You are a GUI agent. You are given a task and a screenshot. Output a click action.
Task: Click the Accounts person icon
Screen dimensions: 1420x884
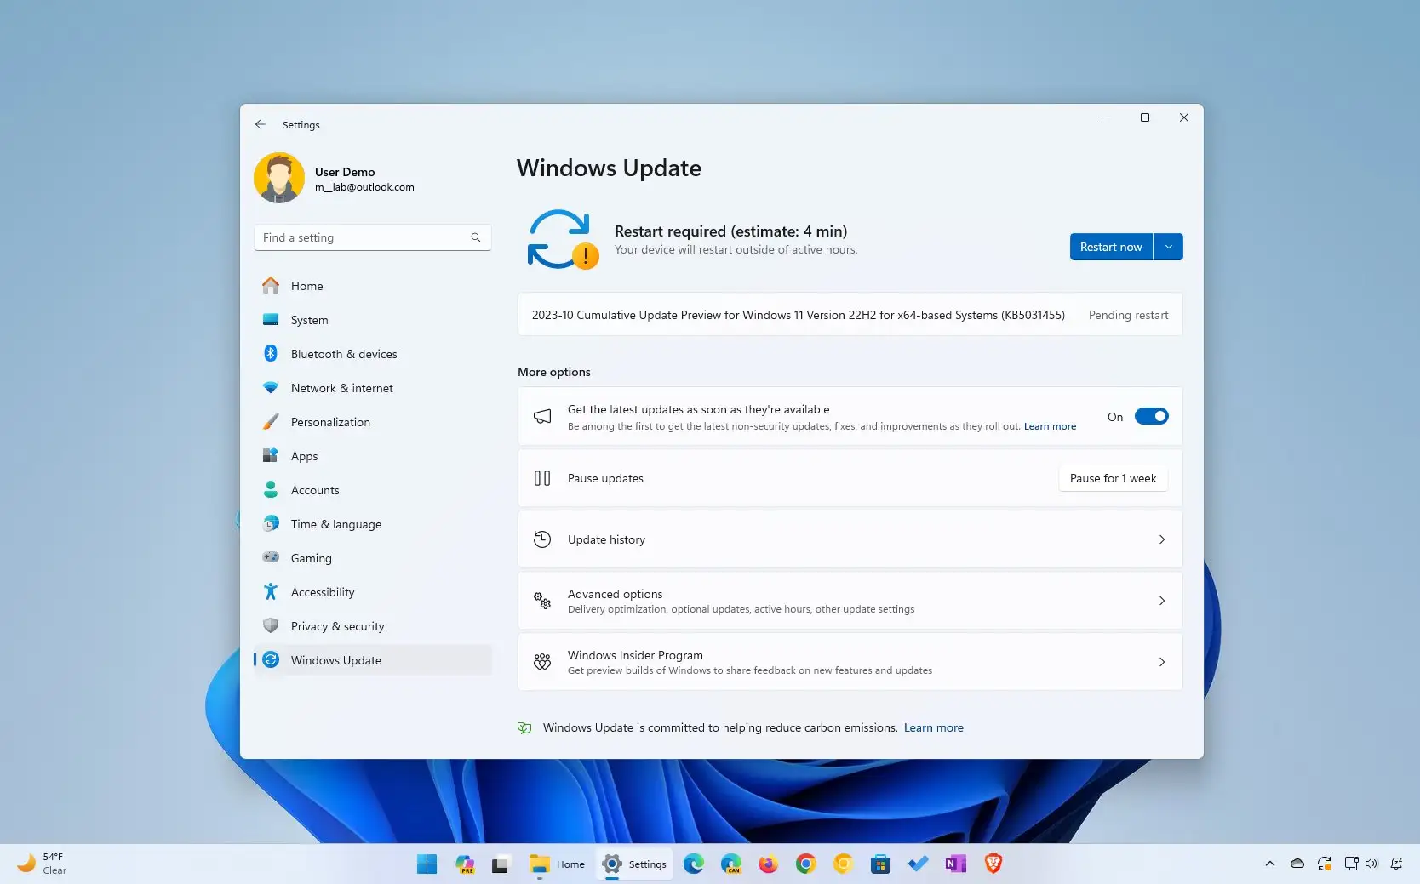point(271,489)
